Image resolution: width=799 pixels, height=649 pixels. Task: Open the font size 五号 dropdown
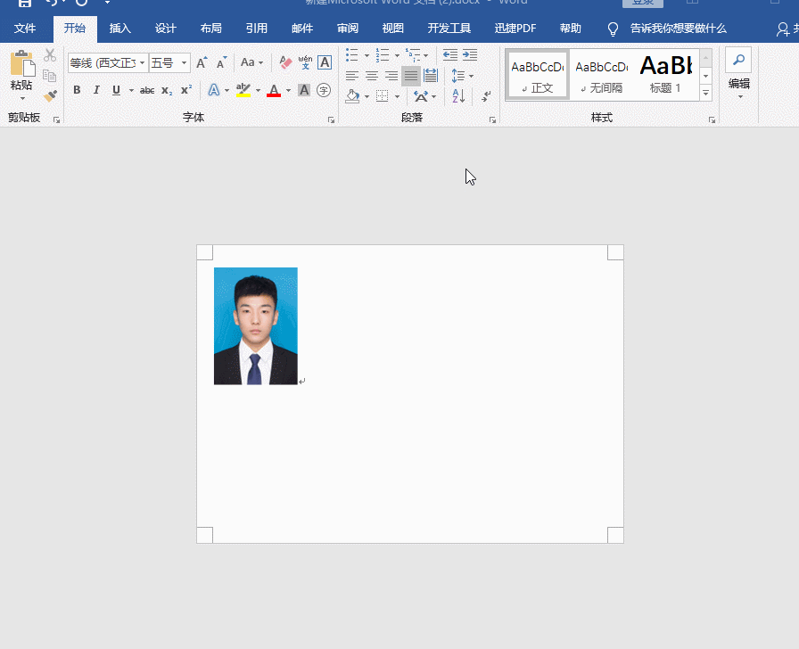pyautogui.click(x=185, y=62)
